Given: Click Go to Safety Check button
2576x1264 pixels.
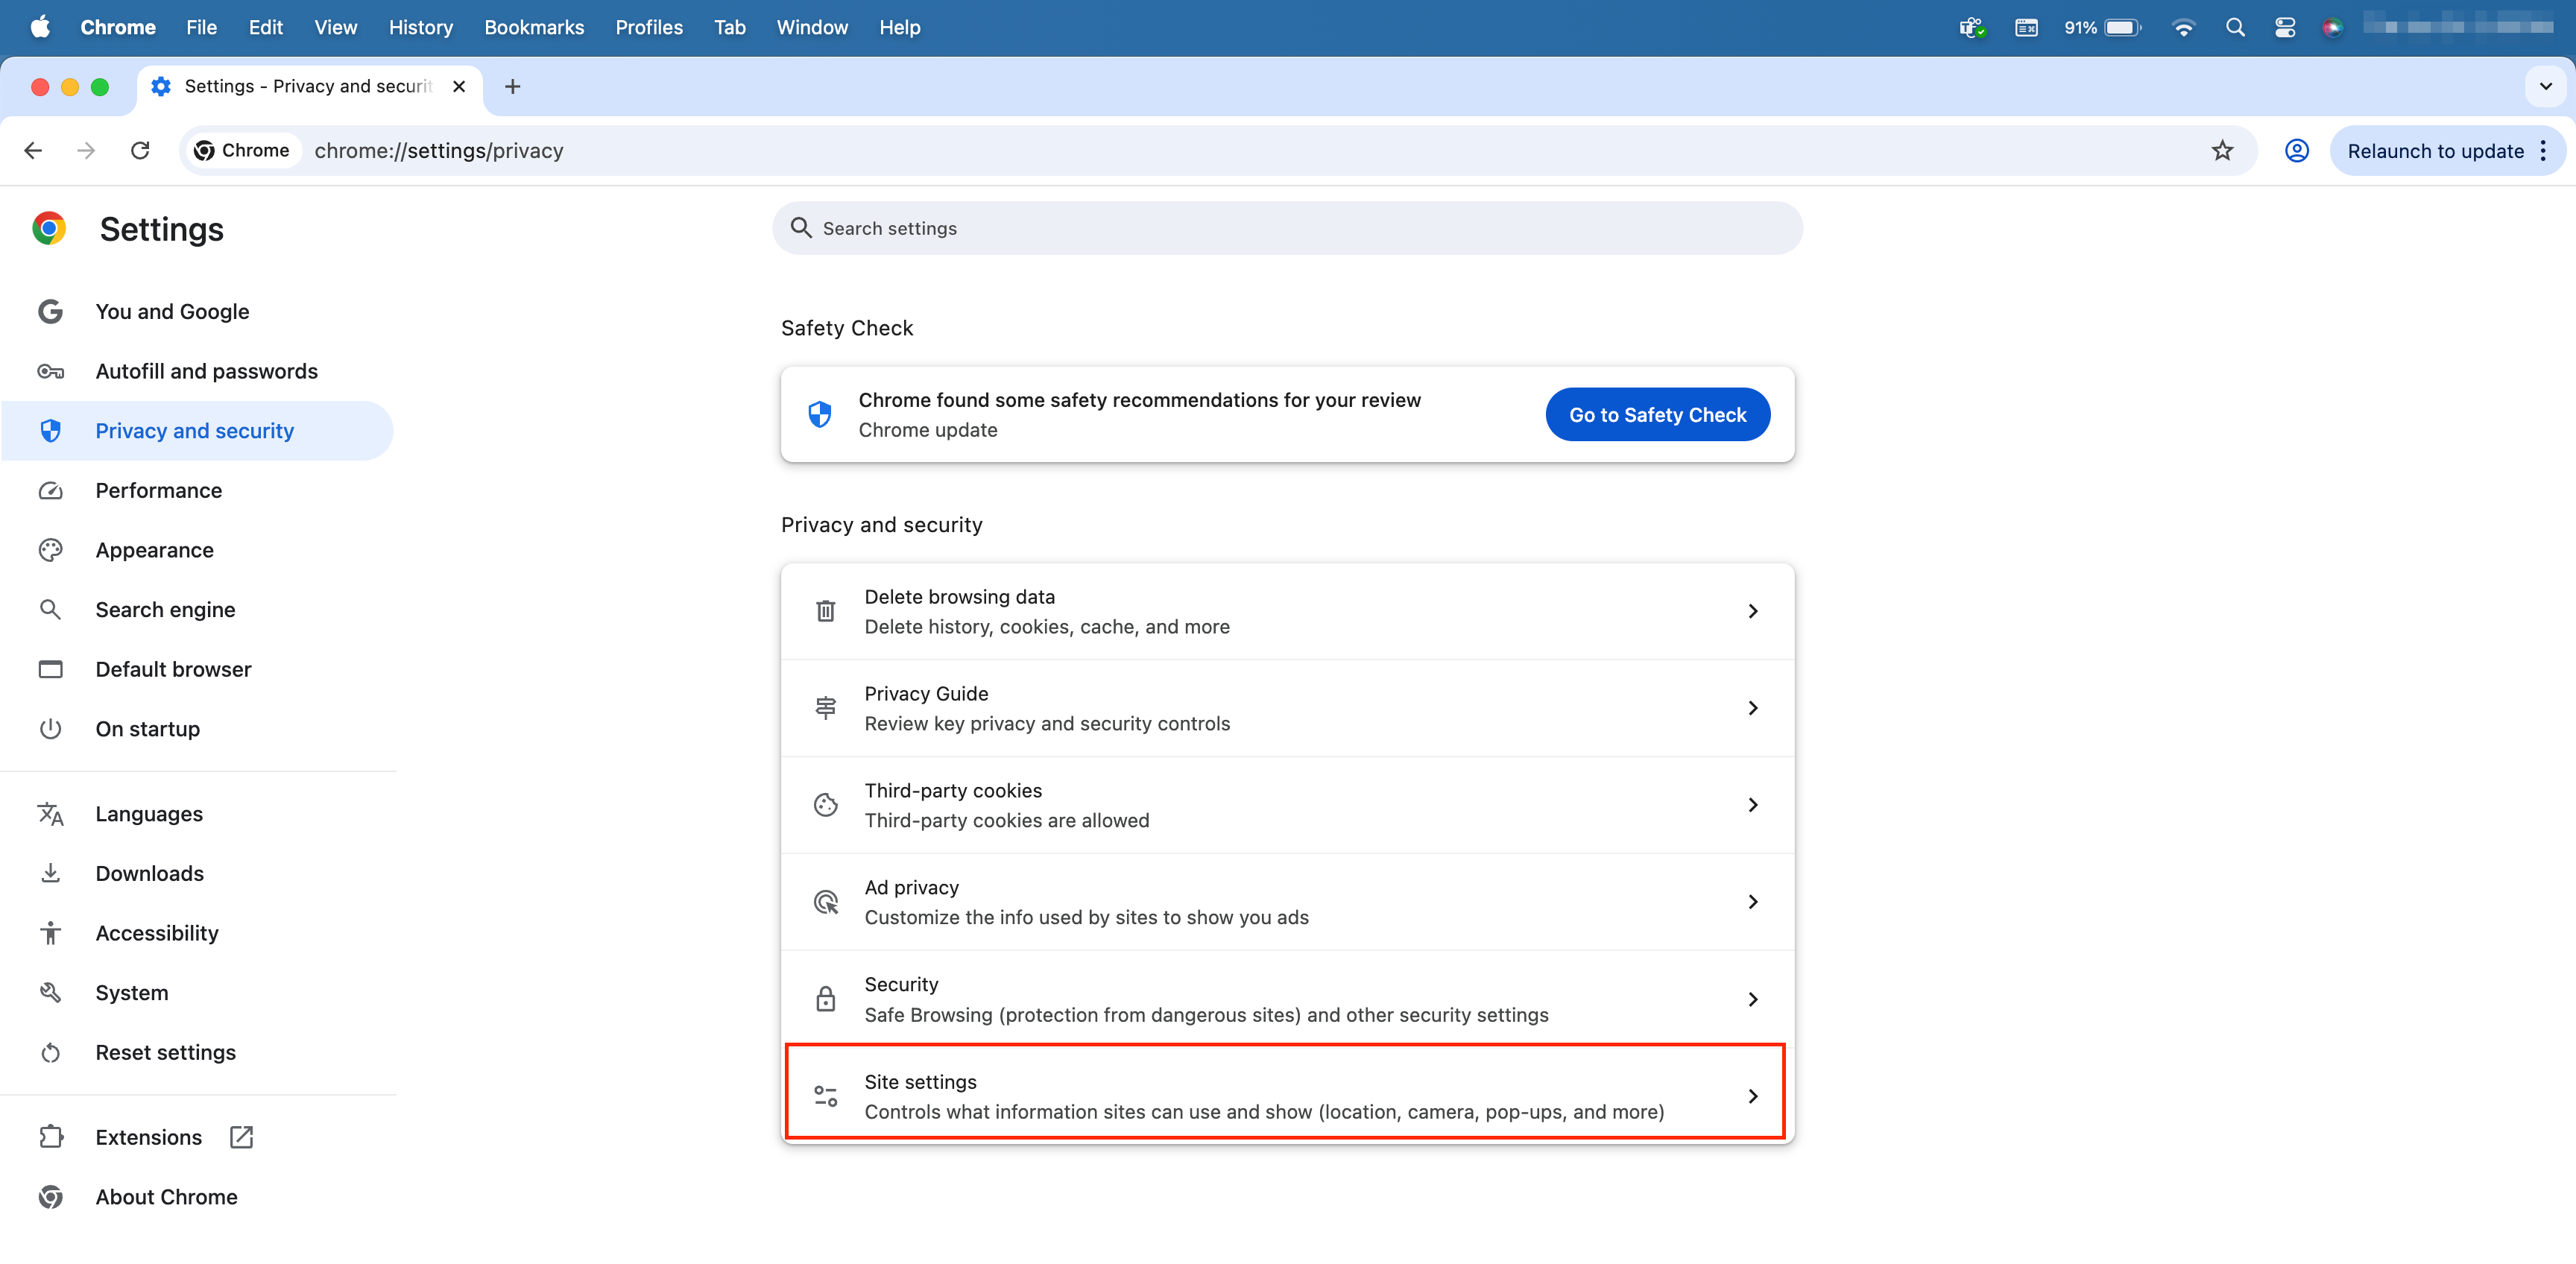Looking at the screenshot, I should tap(1657, 414).
